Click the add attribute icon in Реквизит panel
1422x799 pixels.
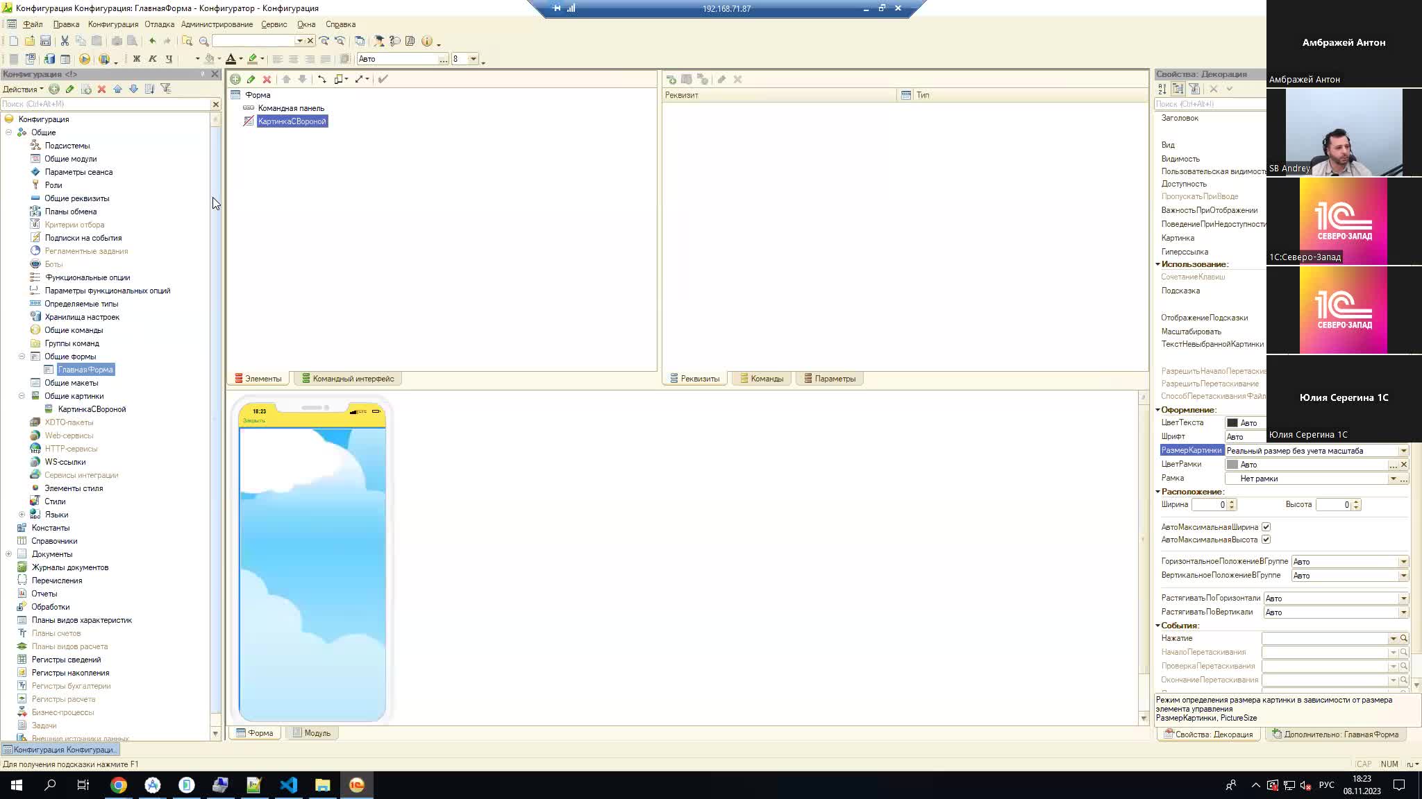pos(671,79)
